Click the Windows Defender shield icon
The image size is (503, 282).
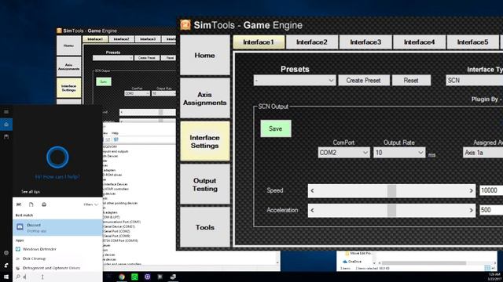[18, 249]
